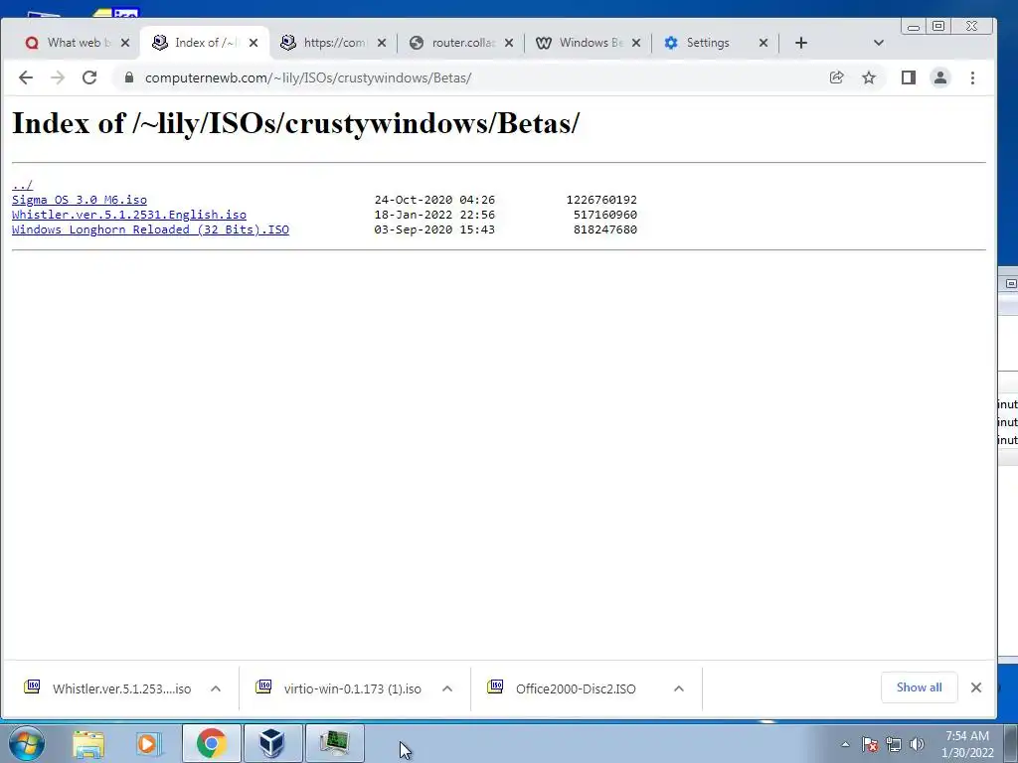This screenshot has height=763, width=1018.
Task: Open a new tab with plus button
Action: point(801,43)
